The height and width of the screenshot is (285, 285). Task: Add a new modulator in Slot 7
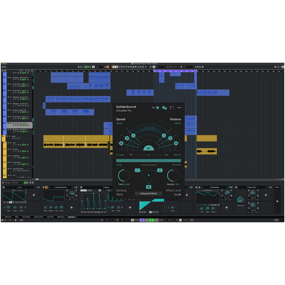point(277,201)
